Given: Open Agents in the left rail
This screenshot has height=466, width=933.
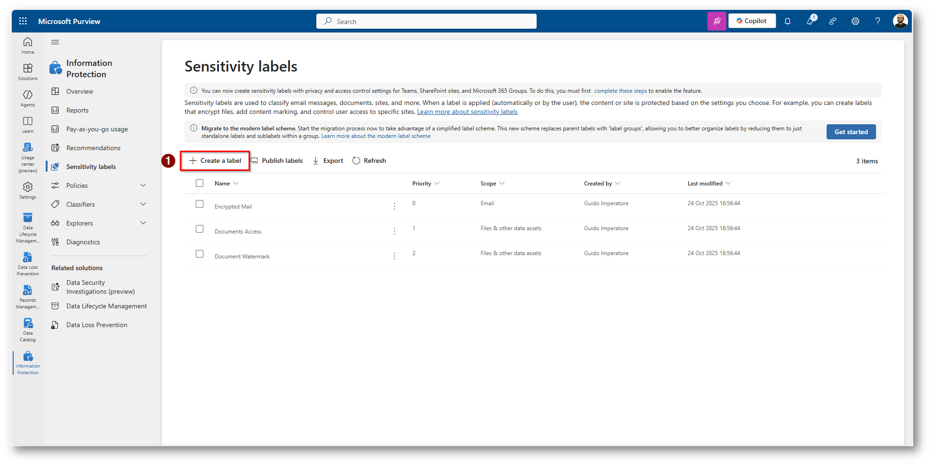Looking at the screenshot, I should coord(28,98).
